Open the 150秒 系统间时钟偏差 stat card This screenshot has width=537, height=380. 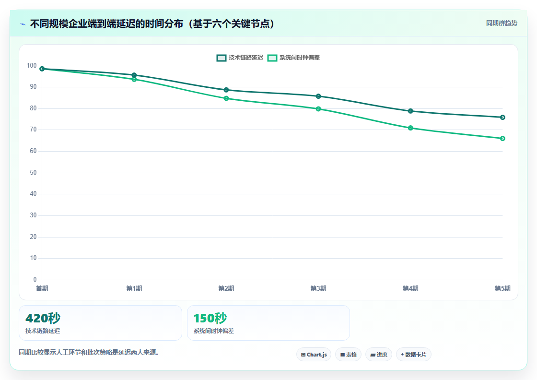pyautogui.click(x=268, y=323)
